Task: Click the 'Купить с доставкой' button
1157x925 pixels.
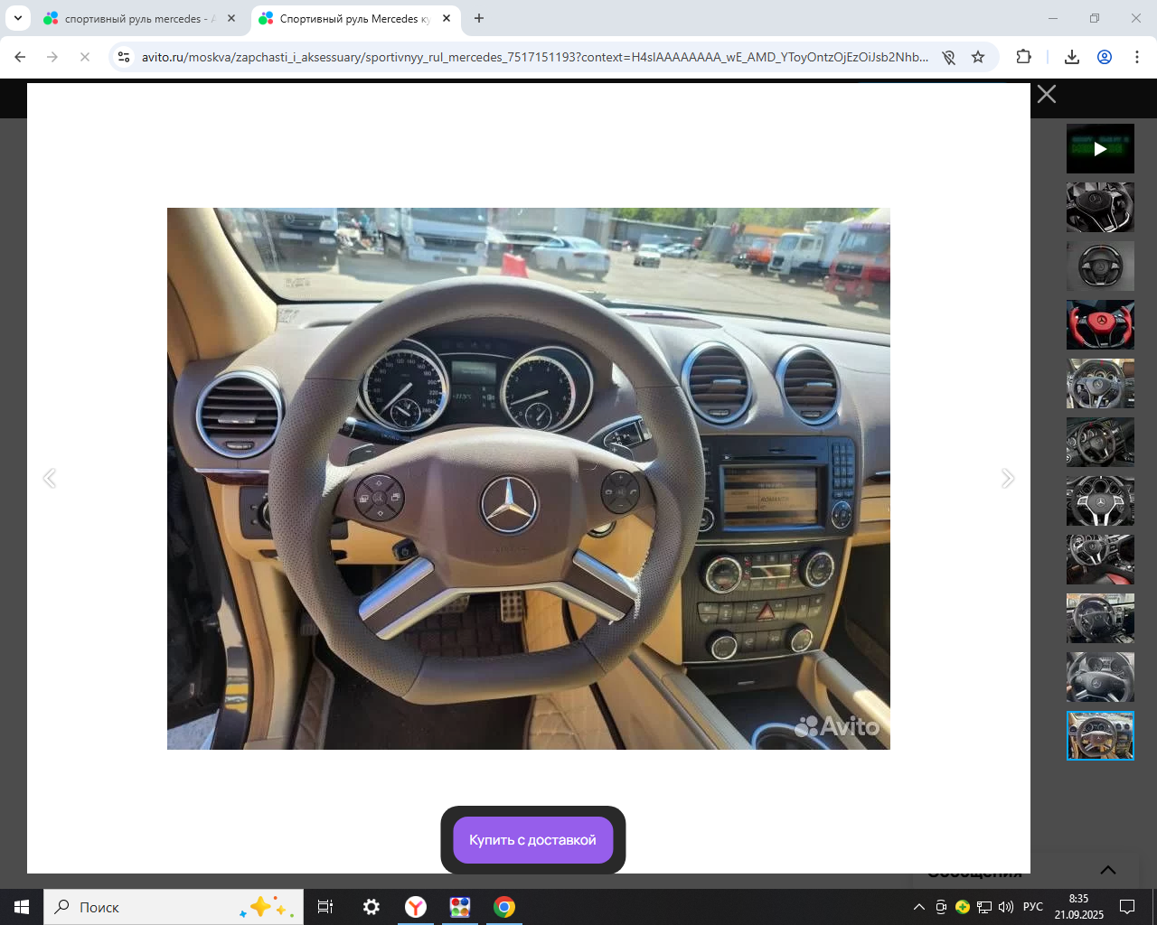Action: [532, 840]
